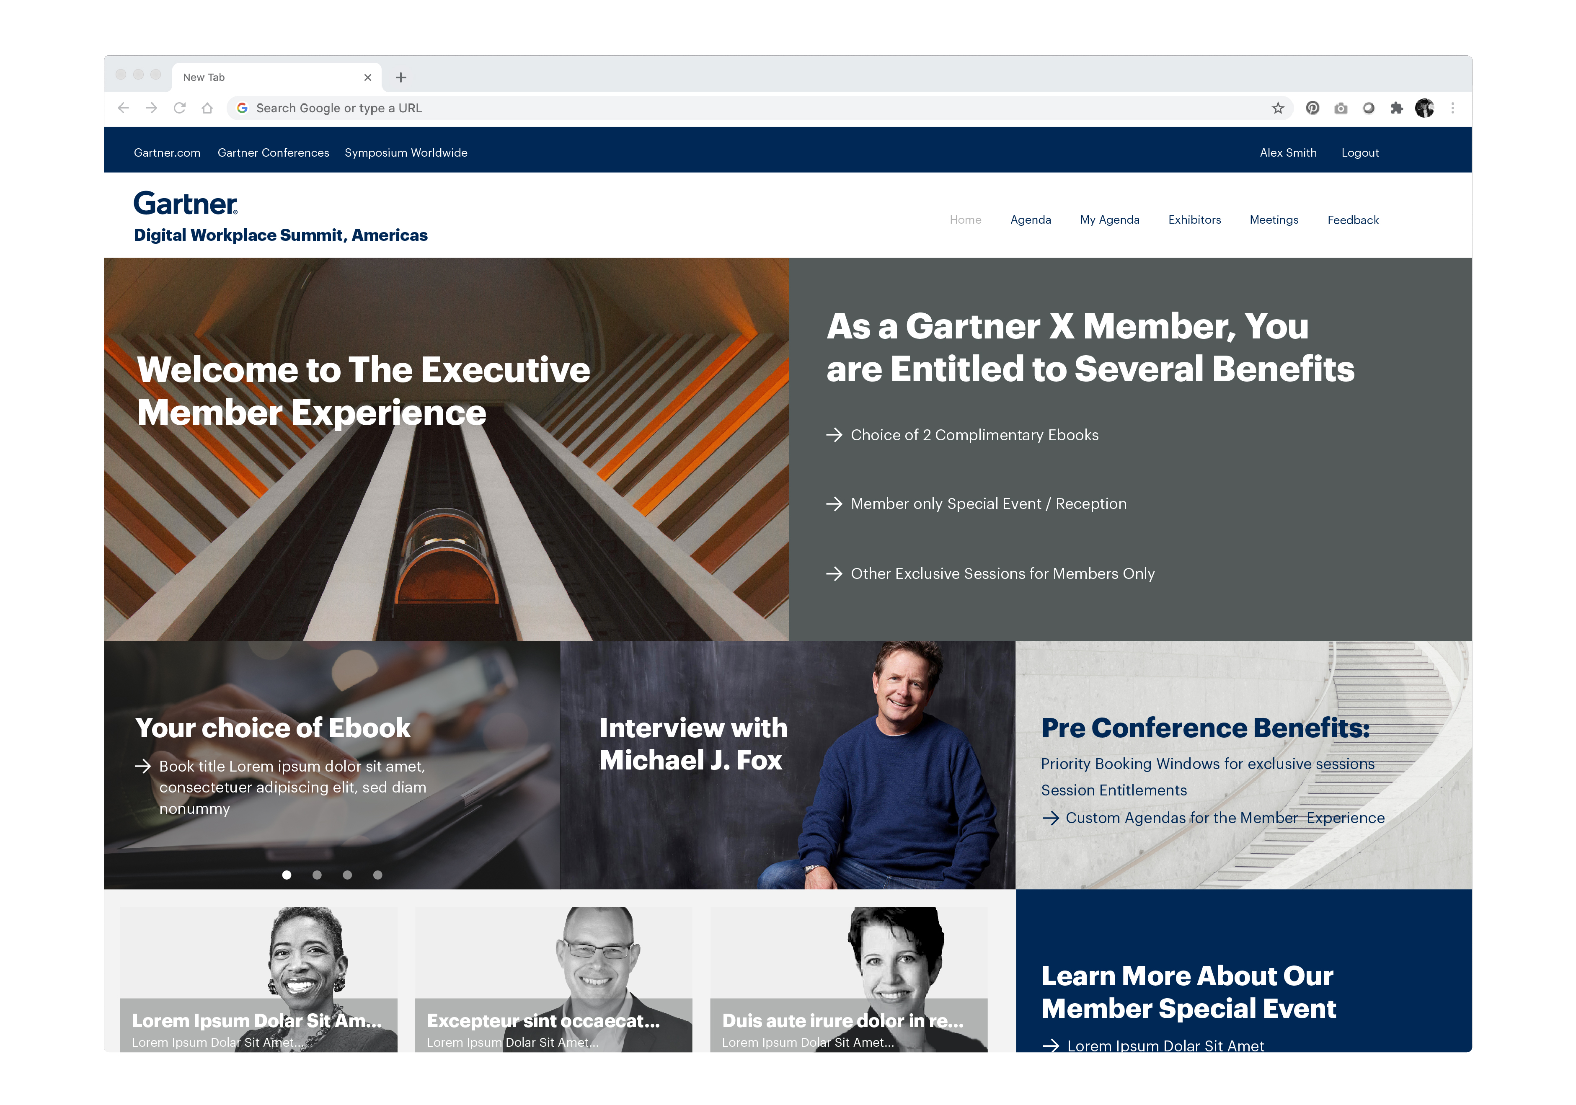Click Priority Booking Windows for exclusive sessions
The height and width of the screenshot is (1105, 1576).
[1207, 764]
